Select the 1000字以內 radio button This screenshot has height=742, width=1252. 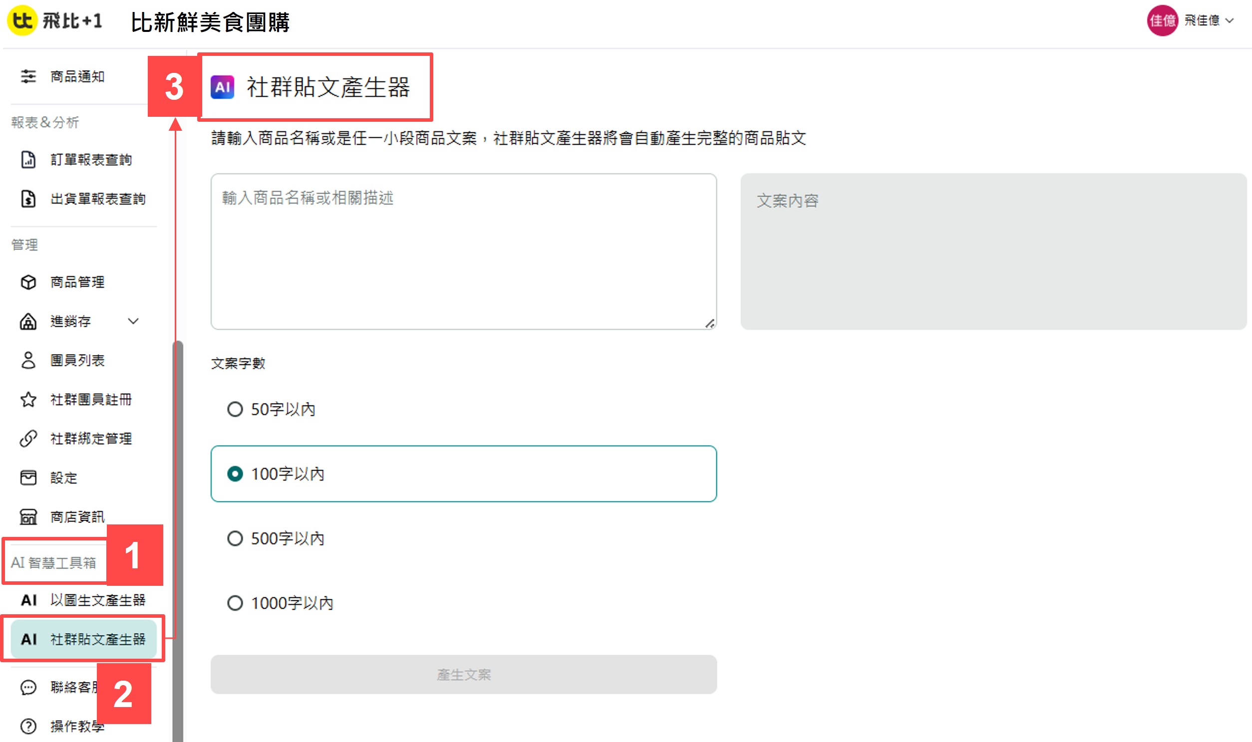pyautogui.click(x=235, y=603)
